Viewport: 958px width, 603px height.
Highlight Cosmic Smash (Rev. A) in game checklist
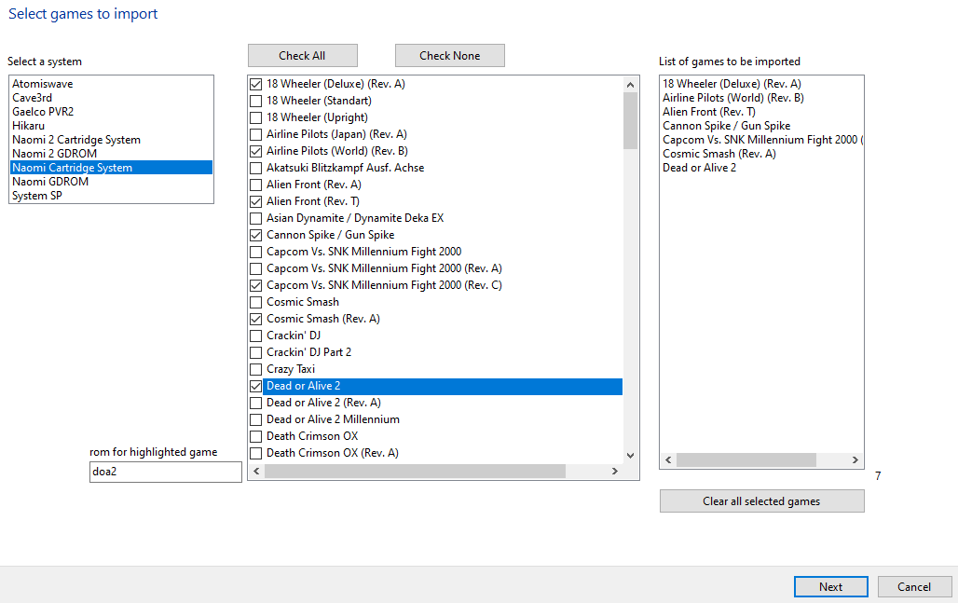click(323, 319)
